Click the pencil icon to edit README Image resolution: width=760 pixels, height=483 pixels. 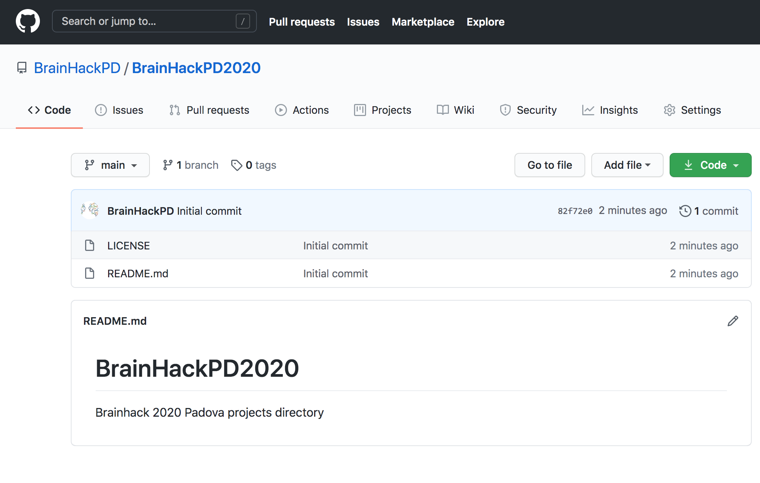(733, 321)
